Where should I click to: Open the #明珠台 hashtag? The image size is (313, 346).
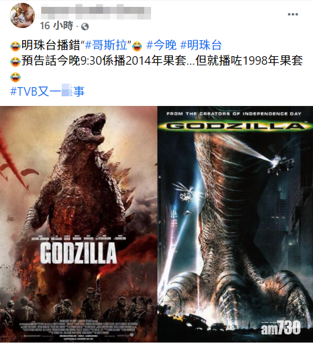click(x=201, y=45)
